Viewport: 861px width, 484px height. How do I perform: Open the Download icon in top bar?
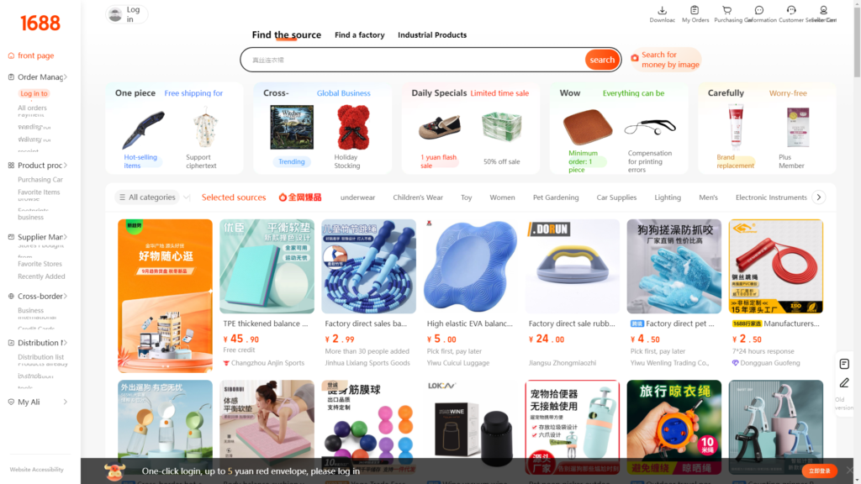662,10
